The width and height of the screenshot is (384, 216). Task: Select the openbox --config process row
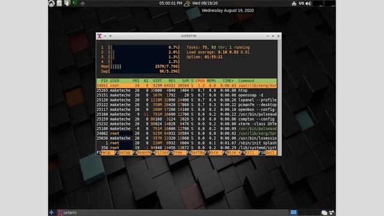[187, 109]
